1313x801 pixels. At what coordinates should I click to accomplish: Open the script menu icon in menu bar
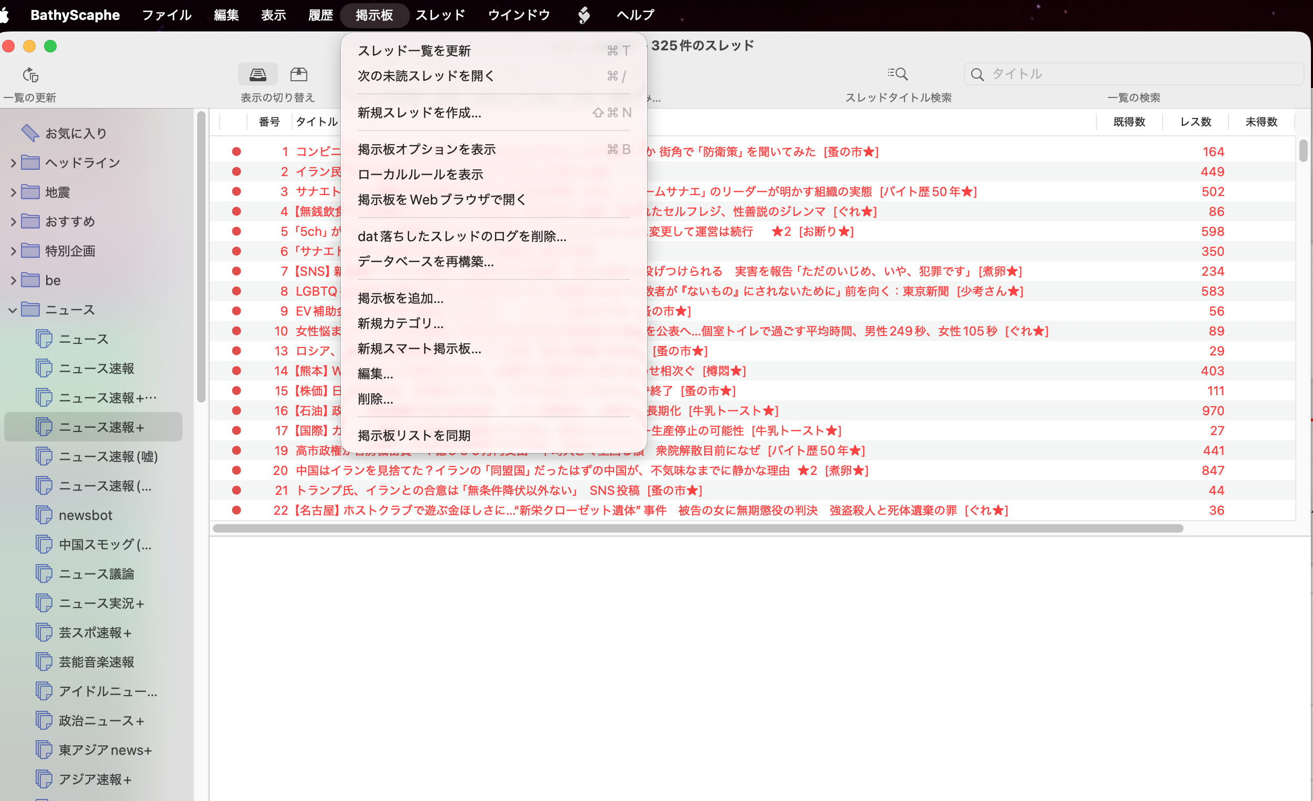click(x=584, y=15)
